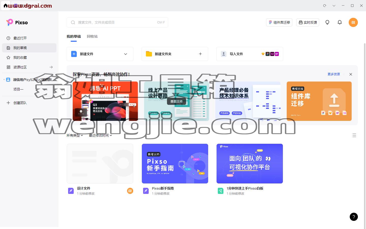The width and height of the screenshot is (366, 229).
Task: Click the 产品规划 tag on card
Action: (224, 113)
